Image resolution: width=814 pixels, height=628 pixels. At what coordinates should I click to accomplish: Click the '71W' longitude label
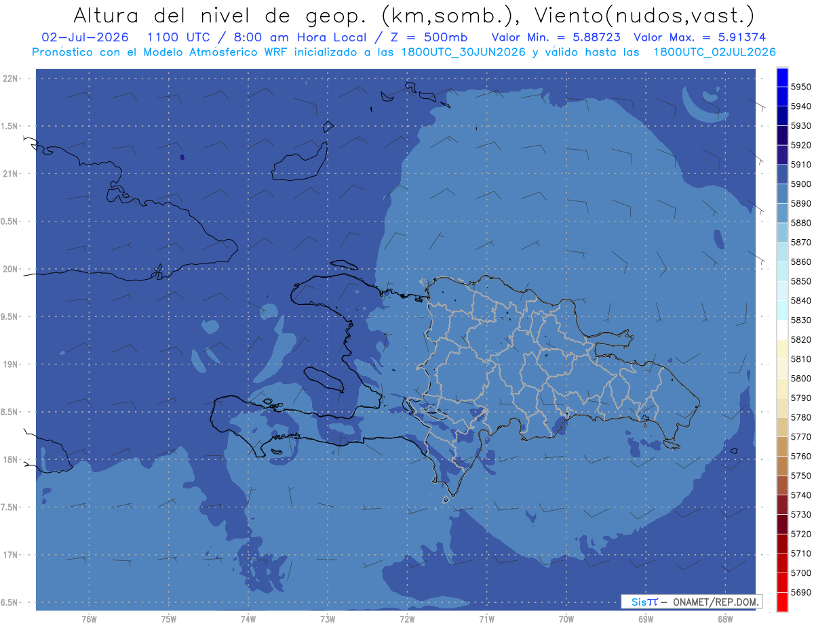[x=486, y=619]
